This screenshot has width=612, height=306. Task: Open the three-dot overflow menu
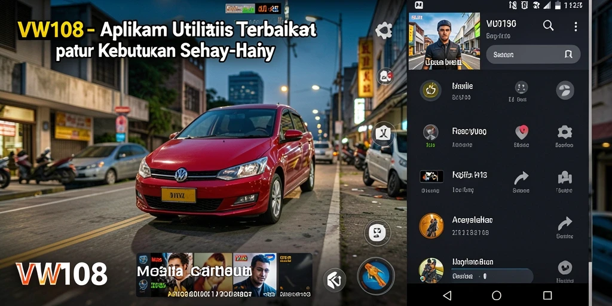click(576, 26)
